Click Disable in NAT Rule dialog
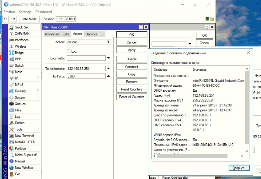The image size is (261, 179). 132,59
